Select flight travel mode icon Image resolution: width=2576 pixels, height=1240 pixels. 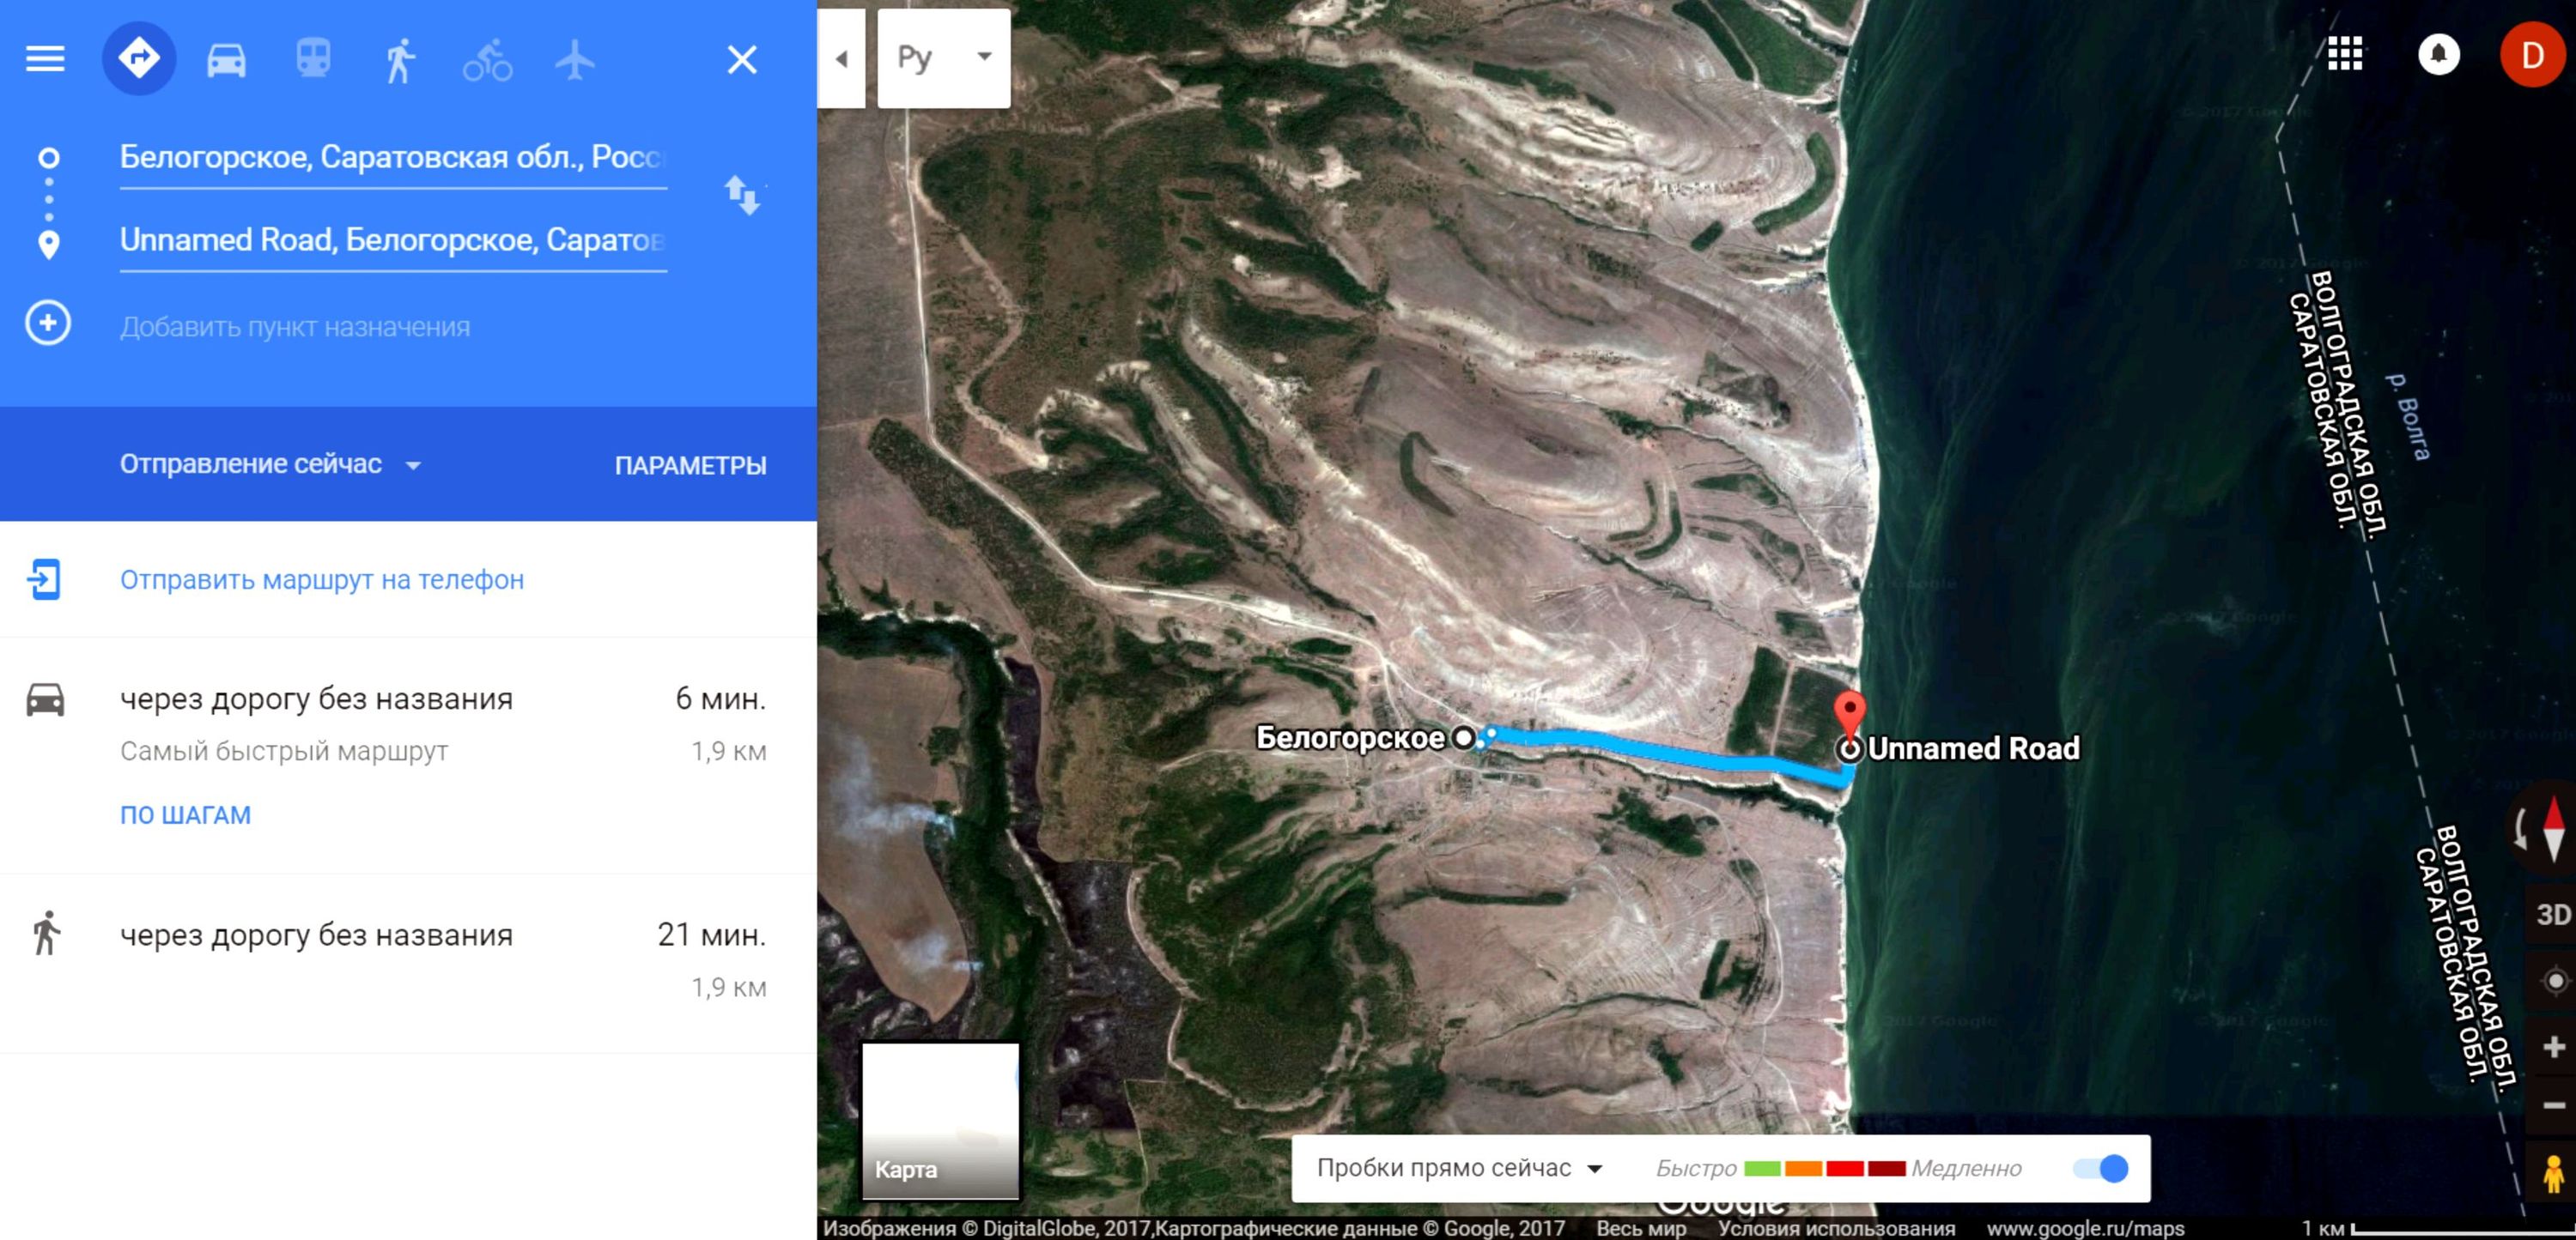[x=575, y=59]
